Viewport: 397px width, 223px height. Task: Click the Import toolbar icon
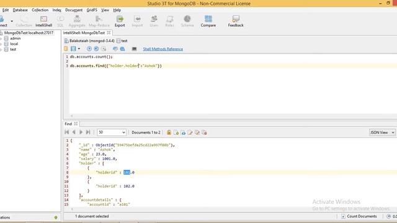pyautogui.click(x=137, y=21)
